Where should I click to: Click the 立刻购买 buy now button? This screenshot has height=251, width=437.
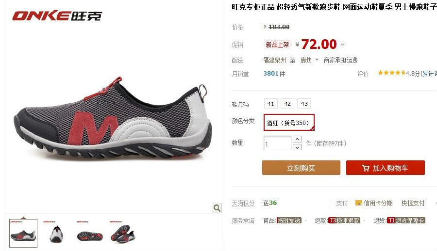click(x=301, y=168)
